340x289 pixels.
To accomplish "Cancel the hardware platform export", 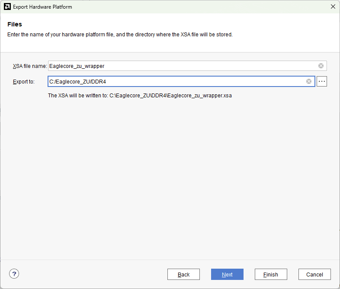I will point(314,274).
